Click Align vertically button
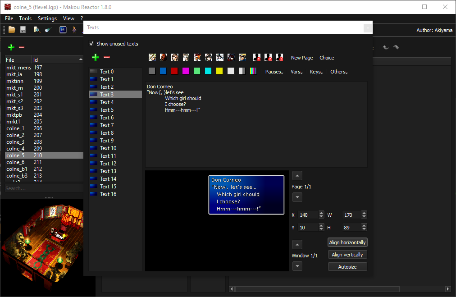Viewport: 456px width, 297px height. (347, 255)
